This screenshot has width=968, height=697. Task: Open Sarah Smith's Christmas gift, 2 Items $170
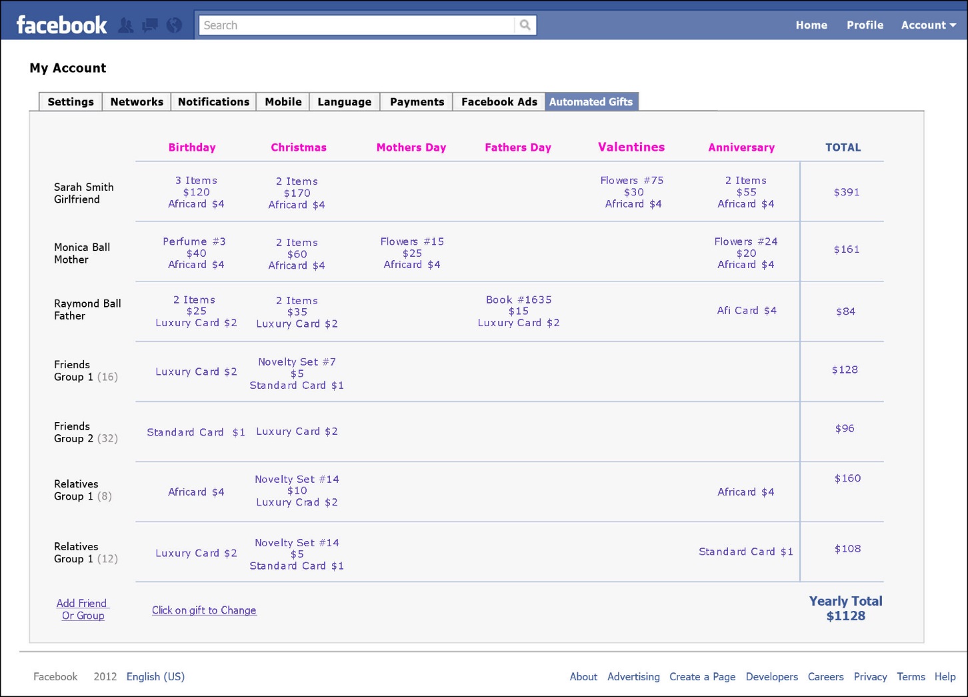(297, 193)
